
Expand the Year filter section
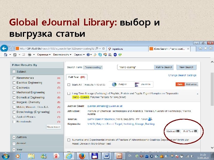click(14, 150)
